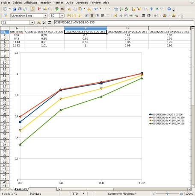195x196 pixels.
Task: Open Find and Replace magnifier icon
Action: click(162, 9)
